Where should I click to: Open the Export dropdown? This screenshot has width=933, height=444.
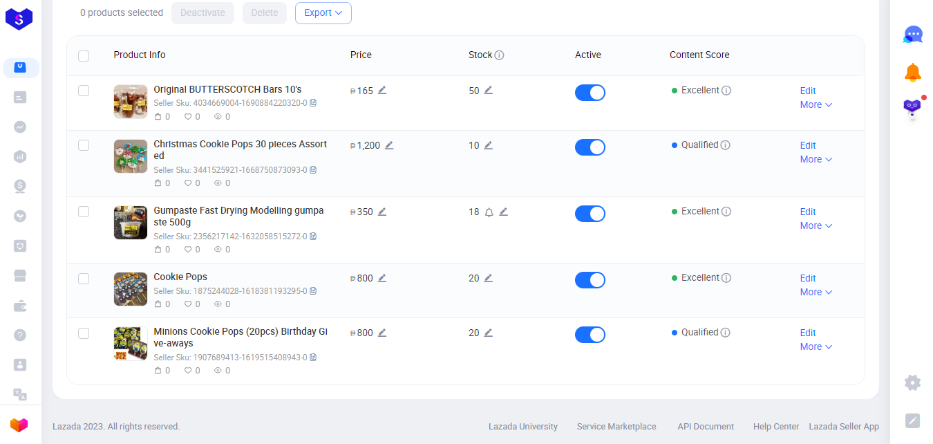323,13
